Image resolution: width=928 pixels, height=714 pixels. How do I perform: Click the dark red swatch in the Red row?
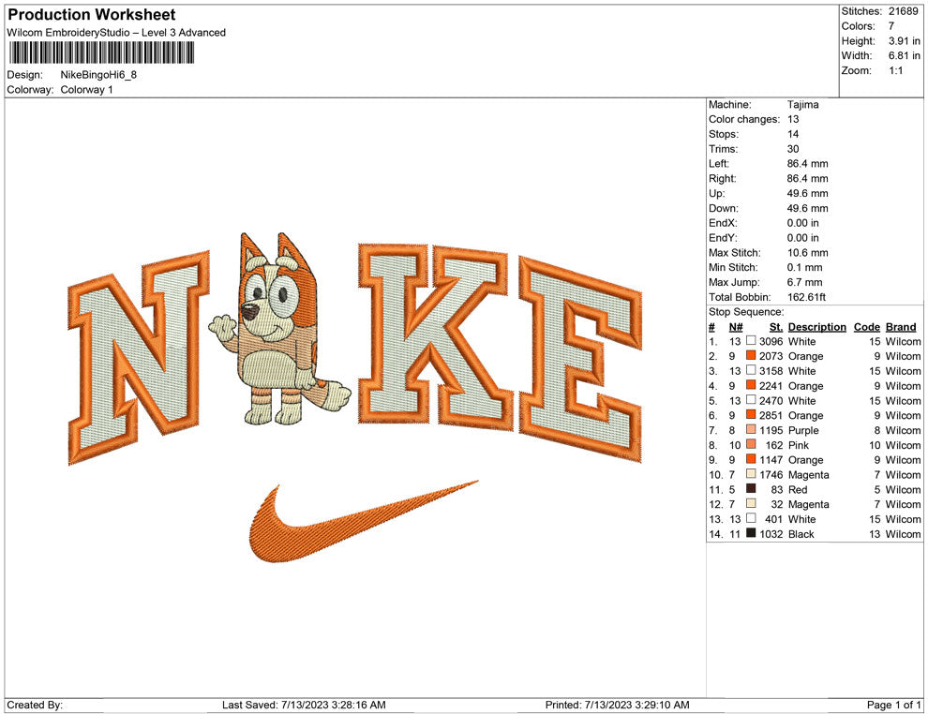751,488
